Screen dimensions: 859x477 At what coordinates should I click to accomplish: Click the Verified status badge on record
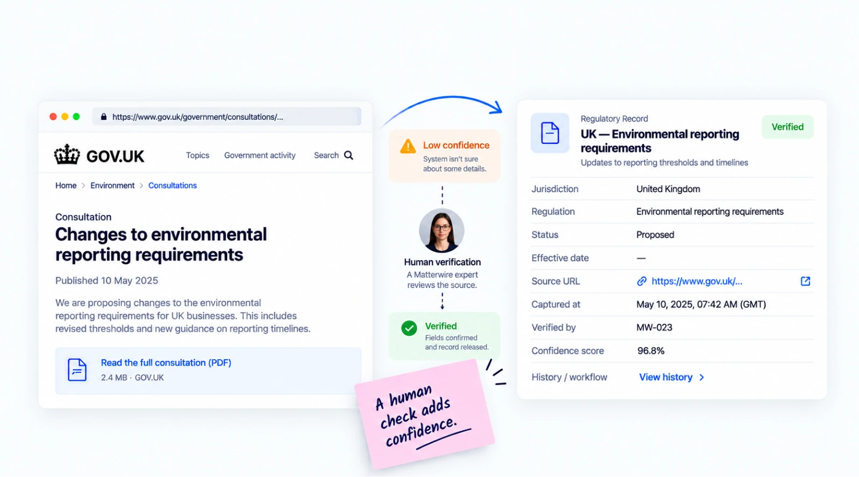coord(788,127)
